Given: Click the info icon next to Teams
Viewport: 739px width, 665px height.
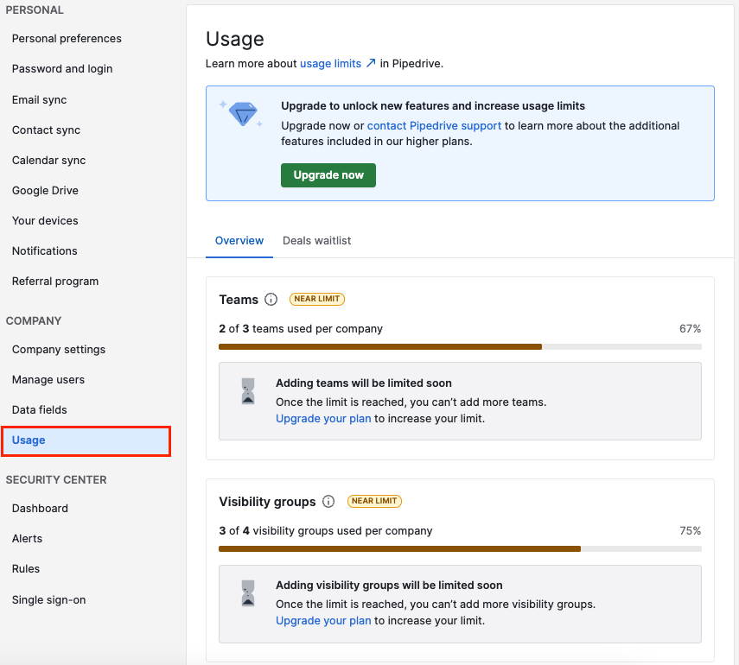Looking at the screenshot, I should (274, 299).
